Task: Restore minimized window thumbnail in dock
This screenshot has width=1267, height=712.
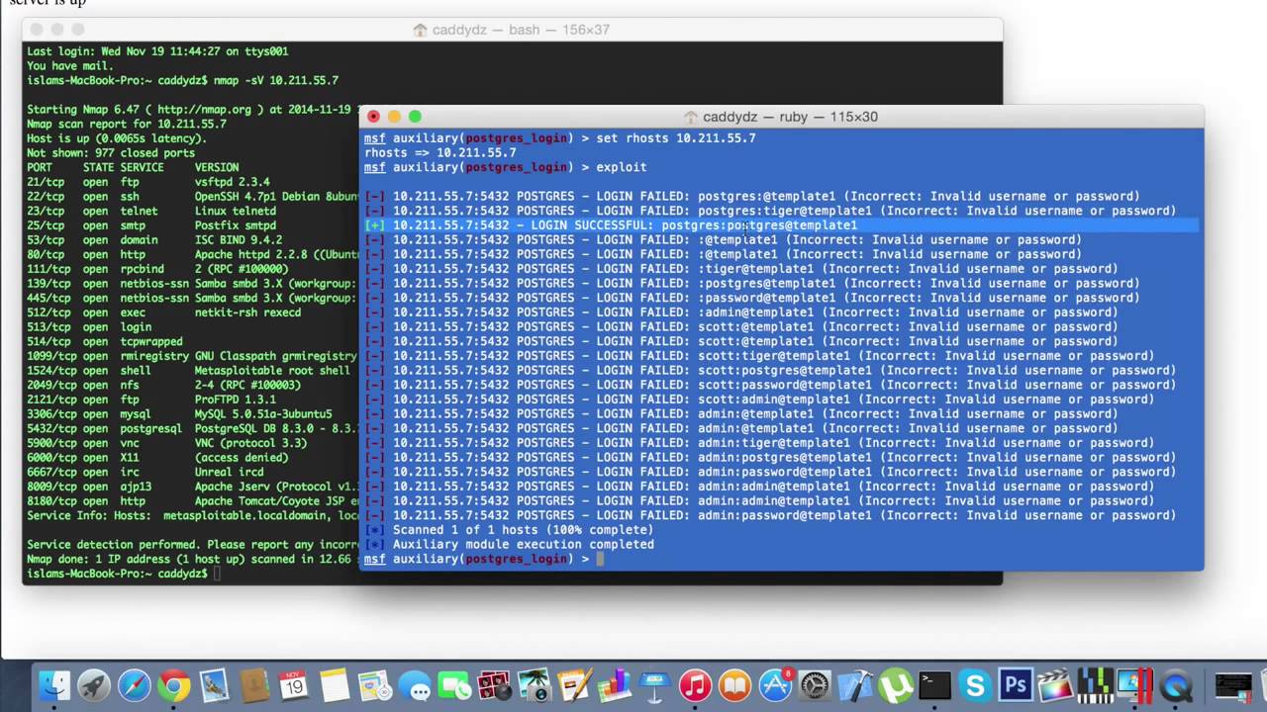Action: (1233, 685)
